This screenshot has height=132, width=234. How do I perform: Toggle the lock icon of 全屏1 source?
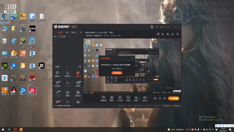coord(58,36)
